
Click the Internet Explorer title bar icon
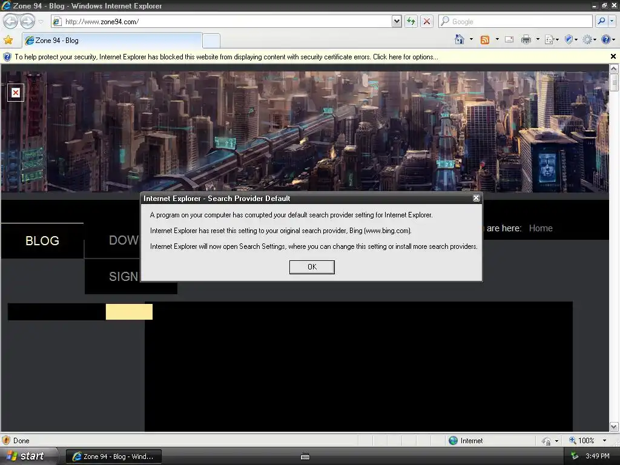[6, 5]
